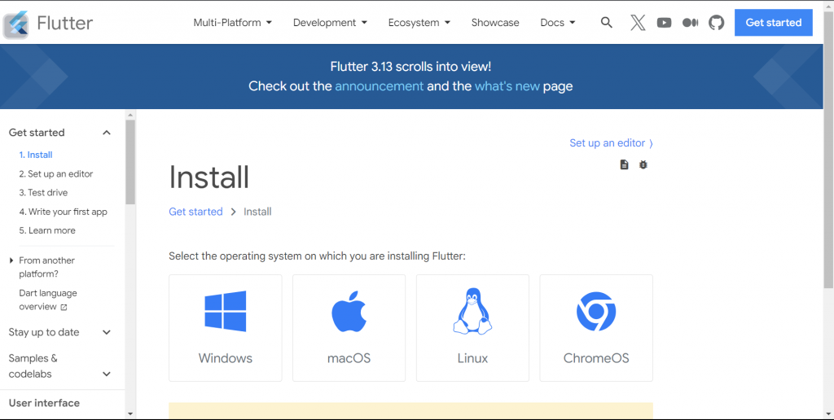The width and height of the screenshot is (834, 420).
Task: Select the Windows install card
Action: [x=226, y=328]
